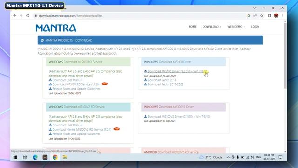Open the volume tray icon

pyautogui.click(x=252, y=157)
